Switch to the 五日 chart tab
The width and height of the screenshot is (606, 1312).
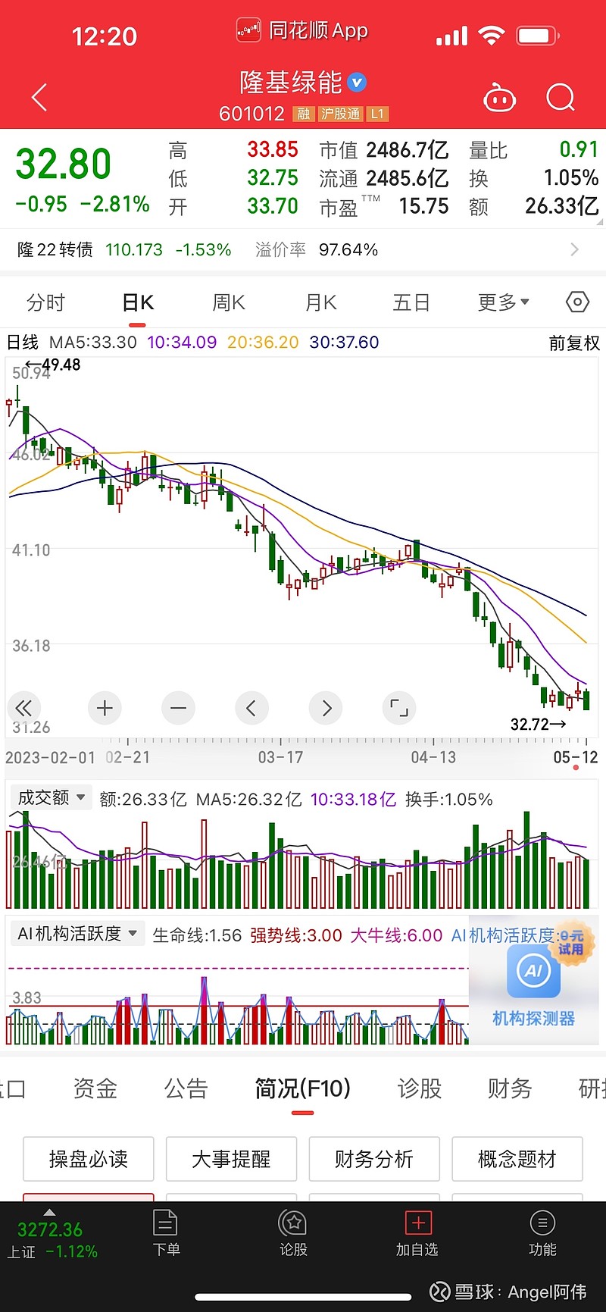411,302
